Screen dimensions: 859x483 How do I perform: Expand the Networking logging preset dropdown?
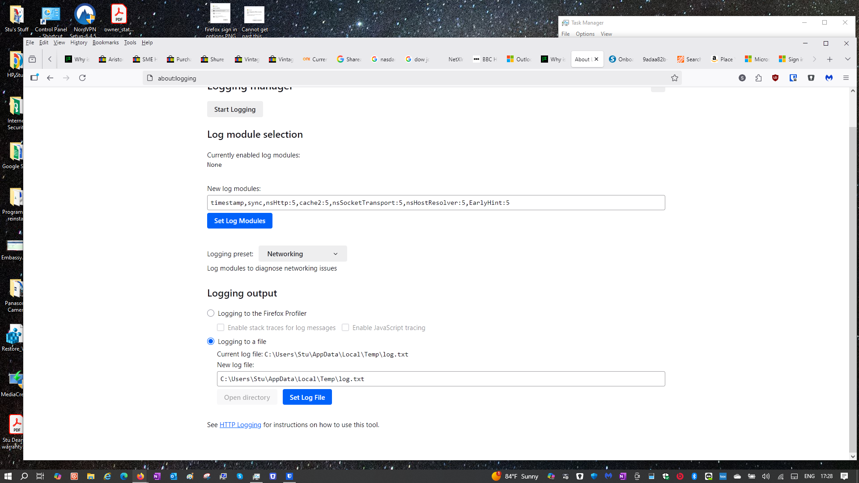(x=302, y=254)
